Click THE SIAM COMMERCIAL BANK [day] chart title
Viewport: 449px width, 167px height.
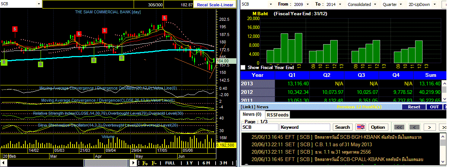[108, 12]
